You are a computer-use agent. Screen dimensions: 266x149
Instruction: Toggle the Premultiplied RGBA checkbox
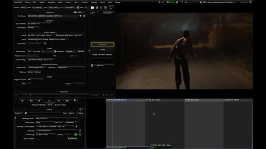click(x=73, y=84)
